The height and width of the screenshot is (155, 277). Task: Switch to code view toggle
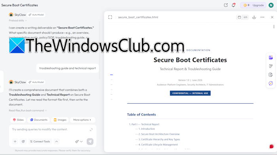pyautogui.click(x=246, y=17)
